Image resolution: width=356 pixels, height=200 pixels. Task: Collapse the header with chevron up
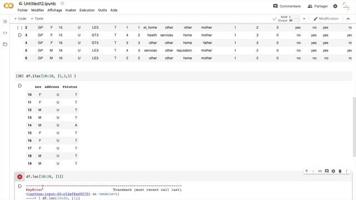348,19
